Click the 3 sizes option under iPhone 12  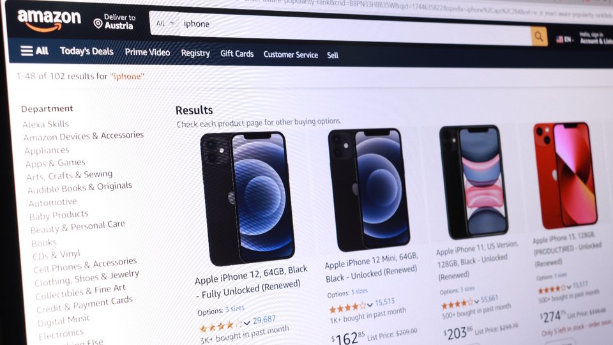[x=234, y=309]
